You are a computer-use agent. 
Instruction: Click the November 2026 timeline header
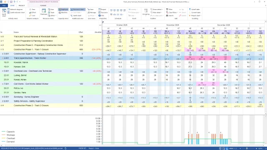tap(173, 25)
